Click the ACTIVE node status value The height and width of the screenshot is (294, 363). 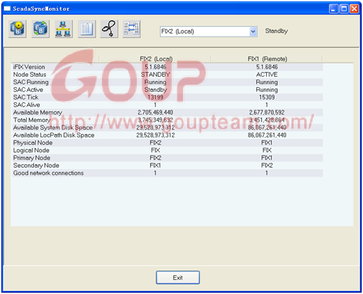(267, 75)
